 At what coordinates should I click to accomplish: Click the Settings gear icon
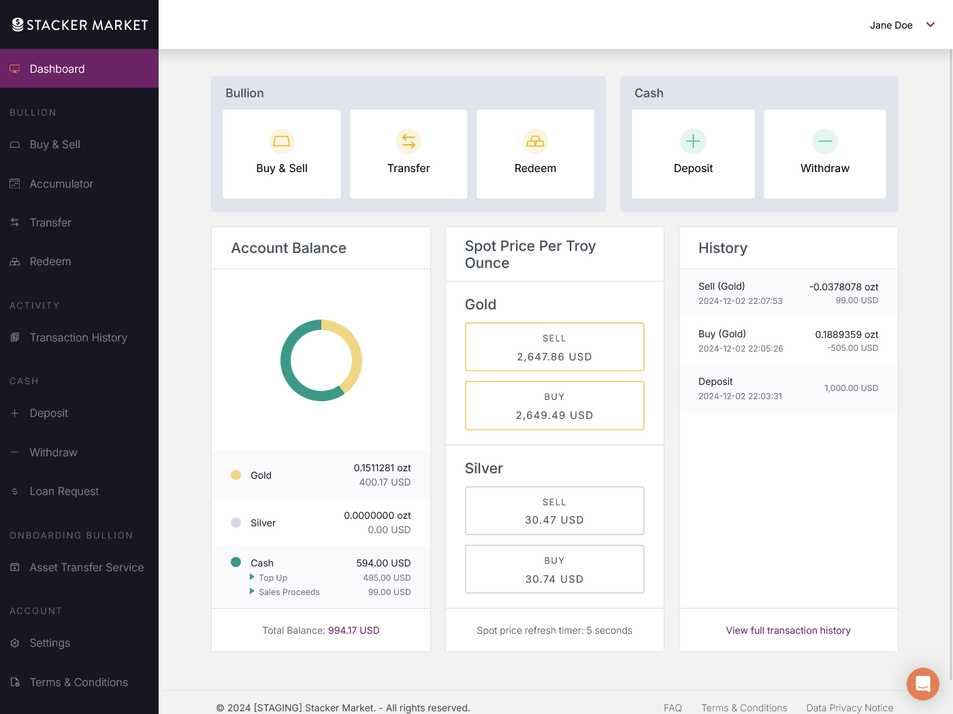[14, 643]
